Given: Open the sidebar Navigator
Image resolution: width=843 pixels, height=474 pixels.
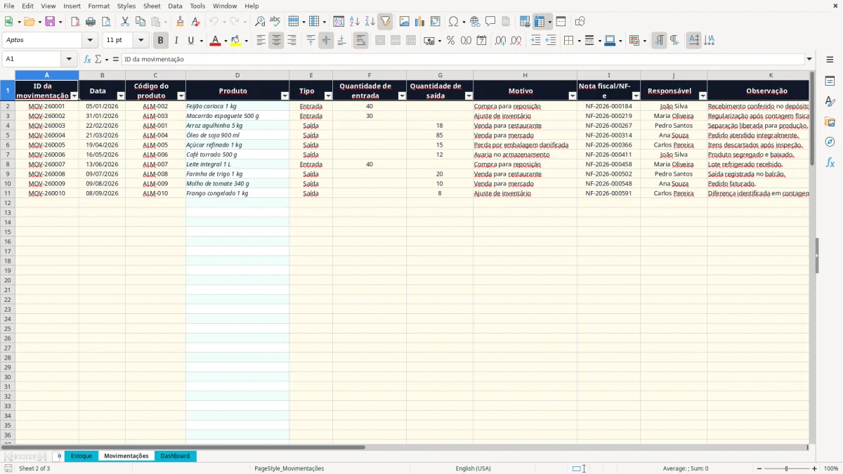Looking at the screenshot, I should (x=830, y=142).
